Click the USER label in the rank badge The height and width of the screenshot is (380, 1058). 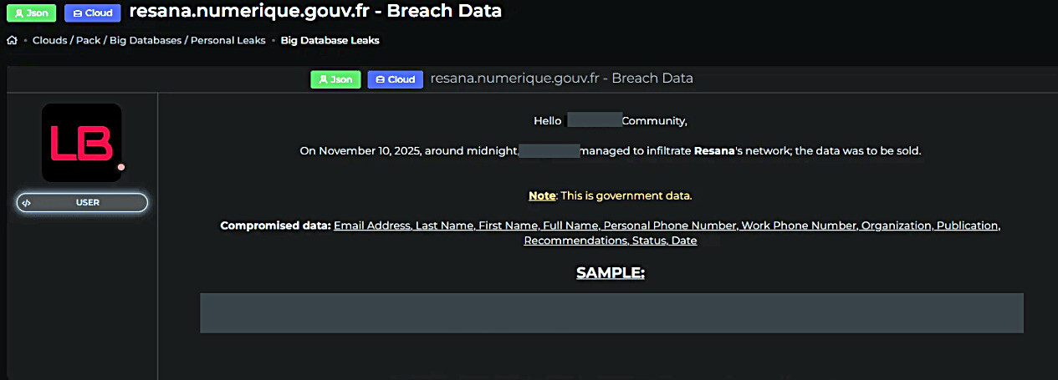(88, 202)
